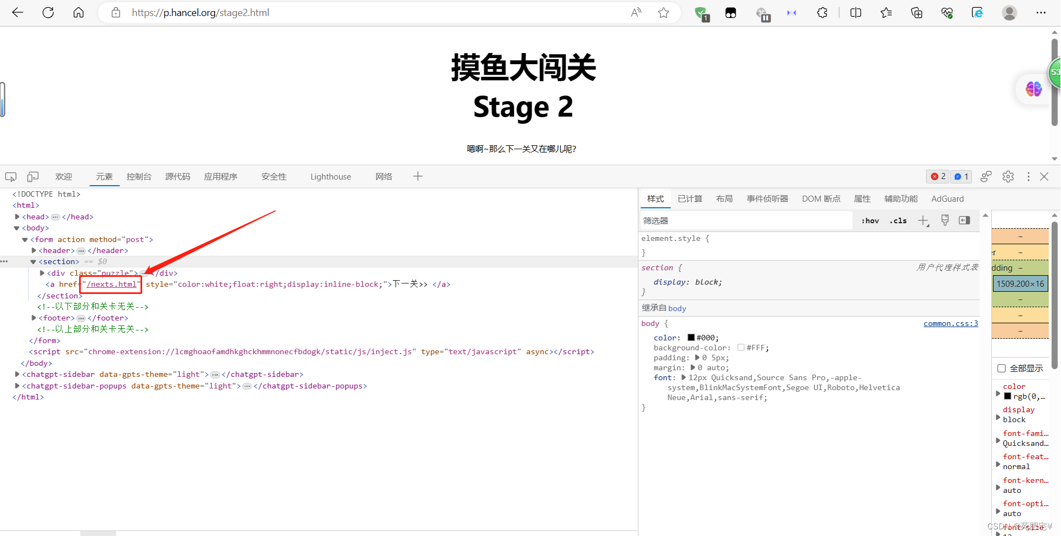
Task: Close the DevTools panel
Action: pos(1044,176)
